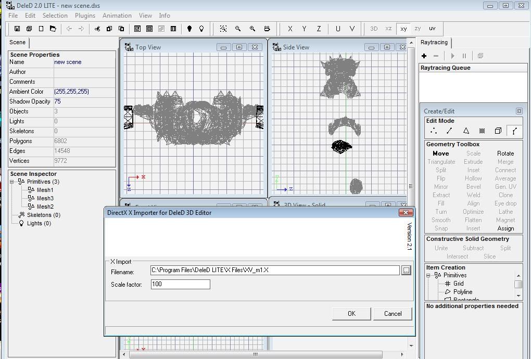Toggle the X axis constraint button

click(x=290, y=29)
